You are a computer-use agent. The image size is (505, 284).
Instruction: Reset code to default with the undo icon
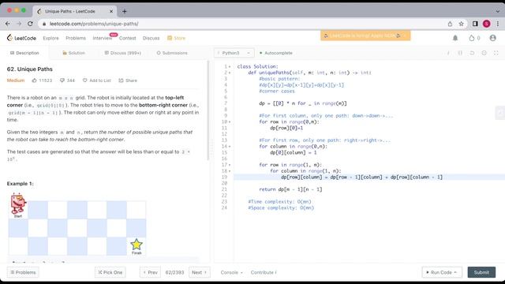click(472, 53)
